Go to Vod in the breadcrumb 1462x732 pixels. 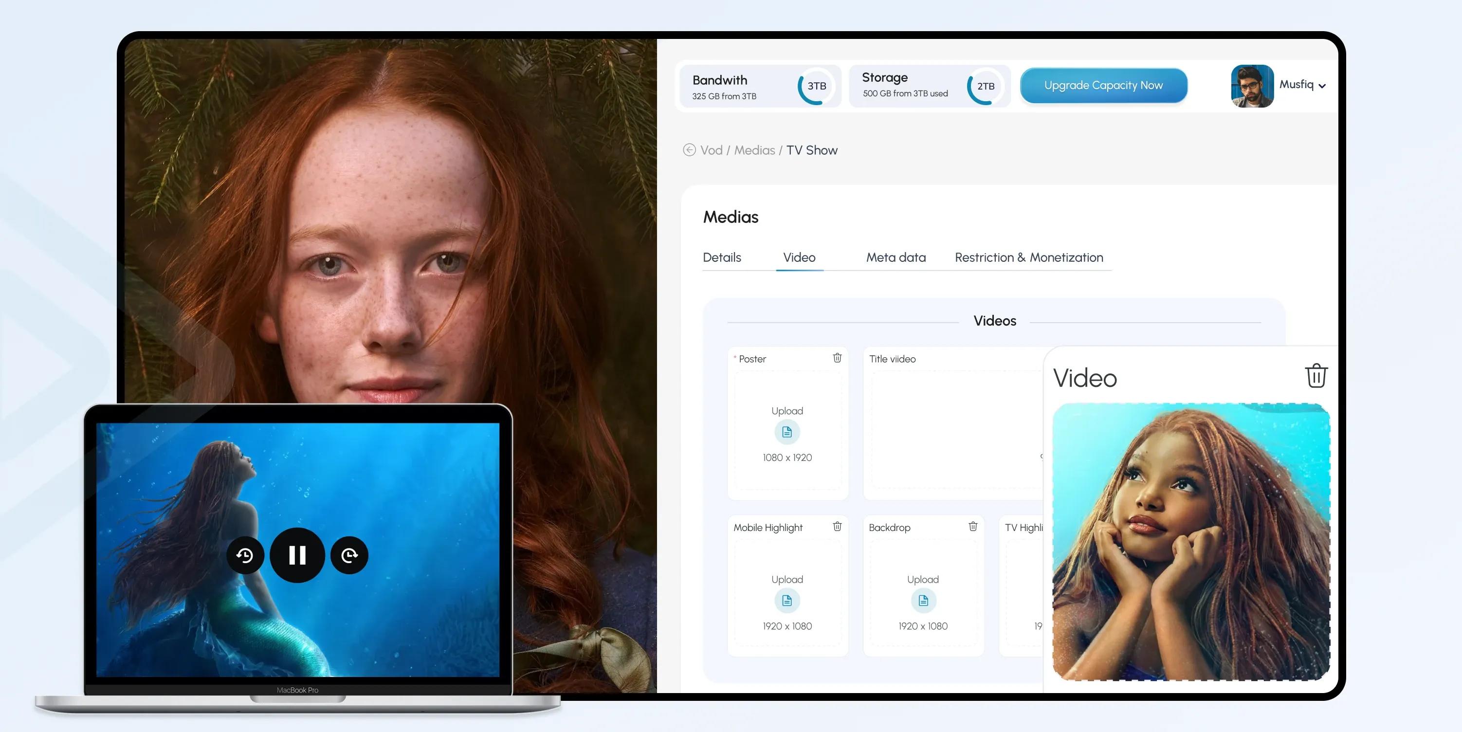tap(711, 150)
